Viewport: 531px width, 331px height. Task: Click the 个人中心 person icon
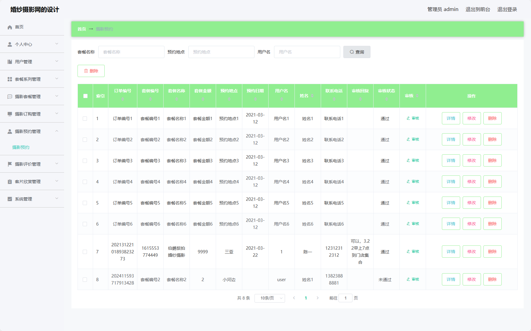pos(10,44)
